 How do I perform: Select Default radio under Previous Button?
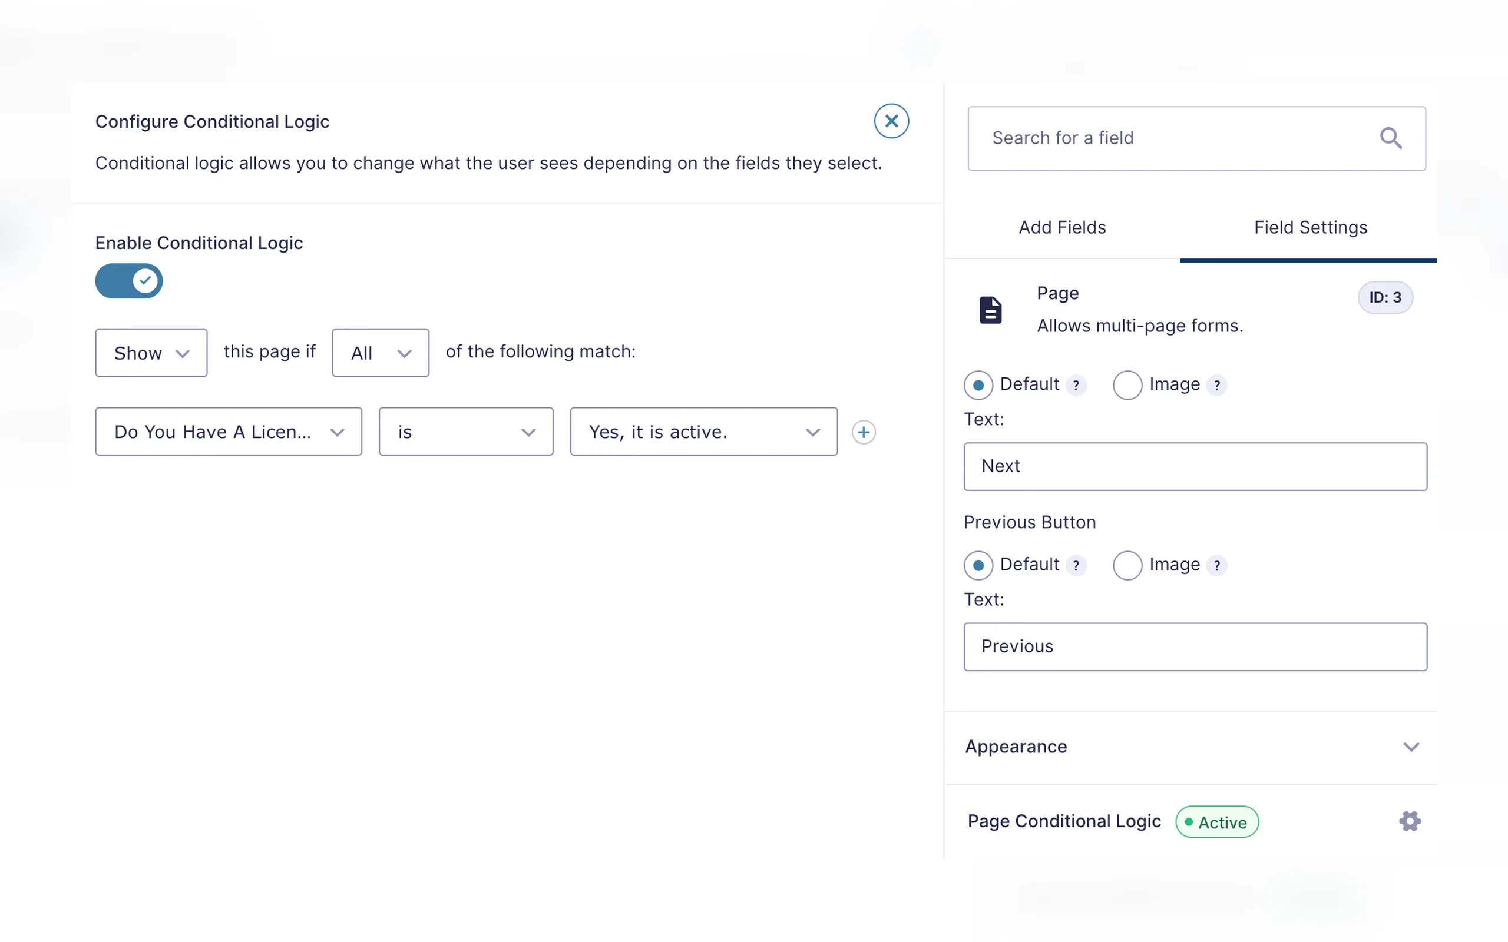978,565
